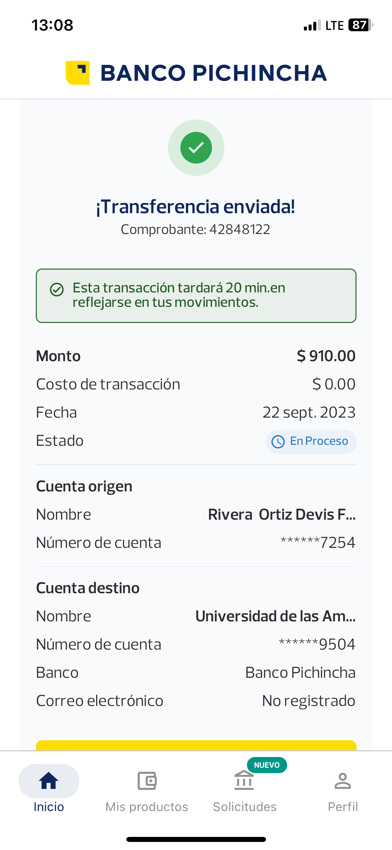Tap the 20 min transaction notice banner
The width and height of the screenshot is (392, 850).
(196, 295)
